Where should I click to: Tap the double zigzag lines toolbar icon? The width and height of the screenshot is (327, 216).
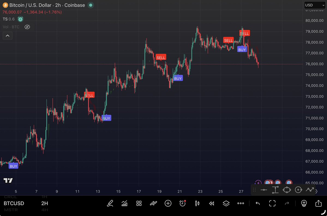click(154, 203)
